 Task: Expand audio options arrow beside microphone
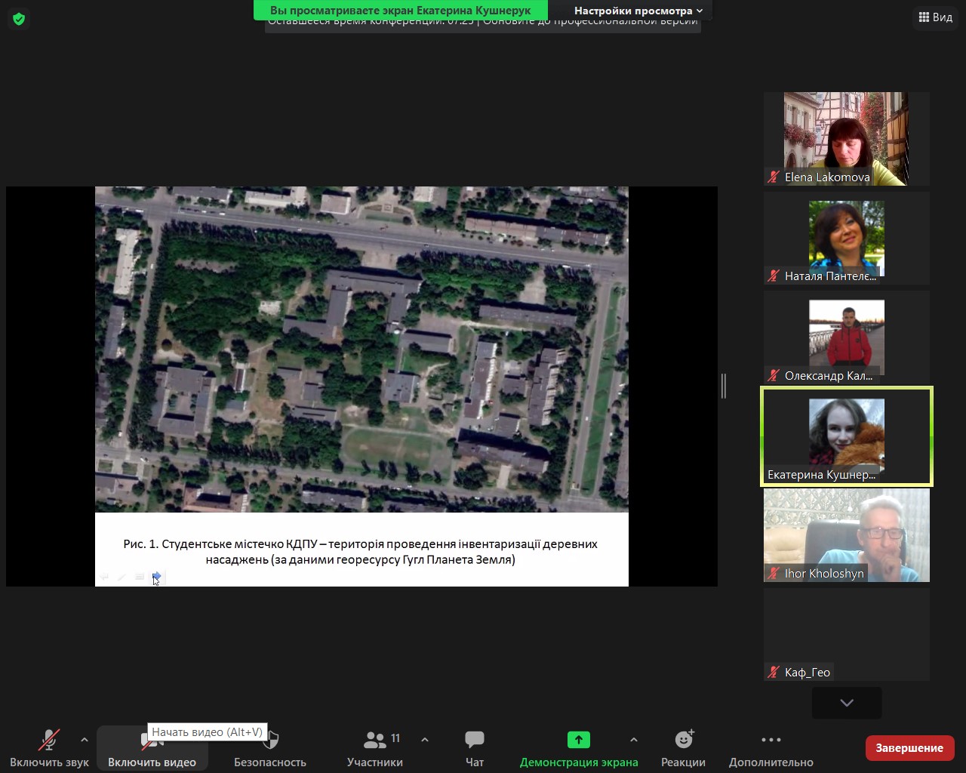(x=84, y=740)
